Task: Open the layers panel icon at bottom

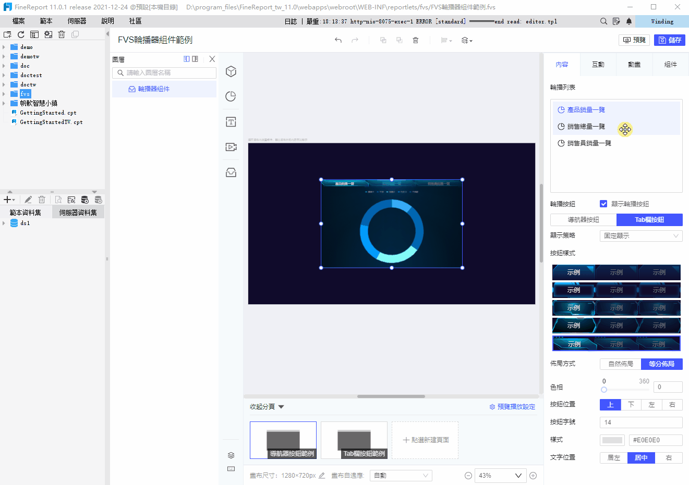Action: coord(231,455)
